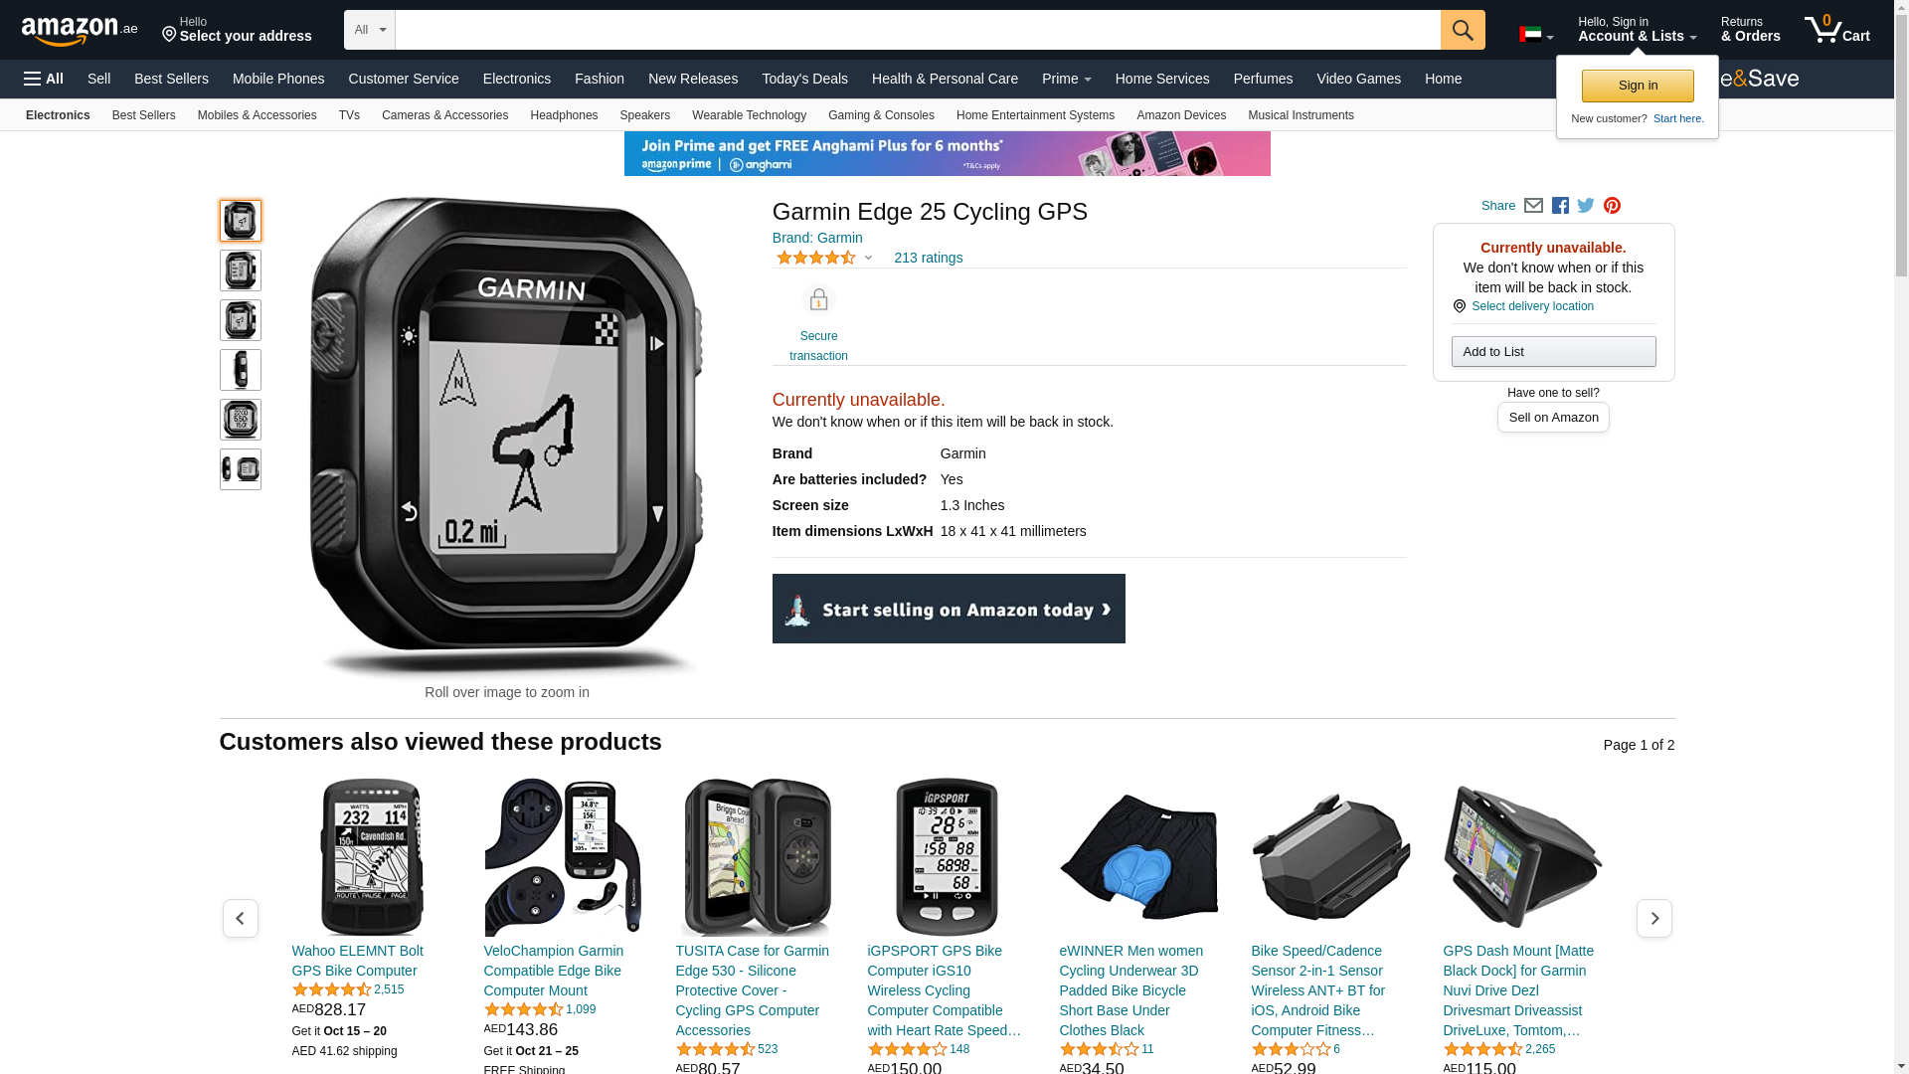Open the All hamburger menu
This screenshot has height=1074, width=1909.
tap(44, 79)
